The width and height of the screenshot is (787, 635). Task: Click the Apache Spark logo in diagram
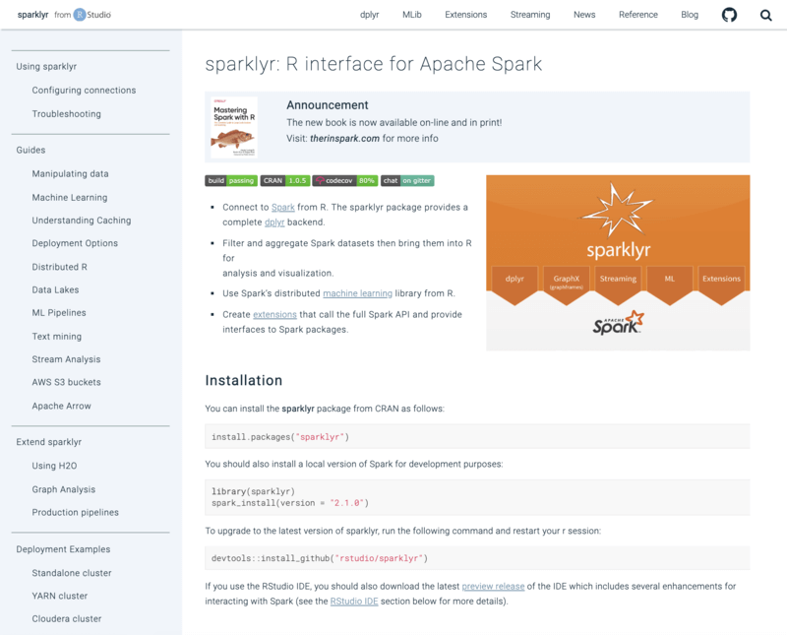coord(618,323)
